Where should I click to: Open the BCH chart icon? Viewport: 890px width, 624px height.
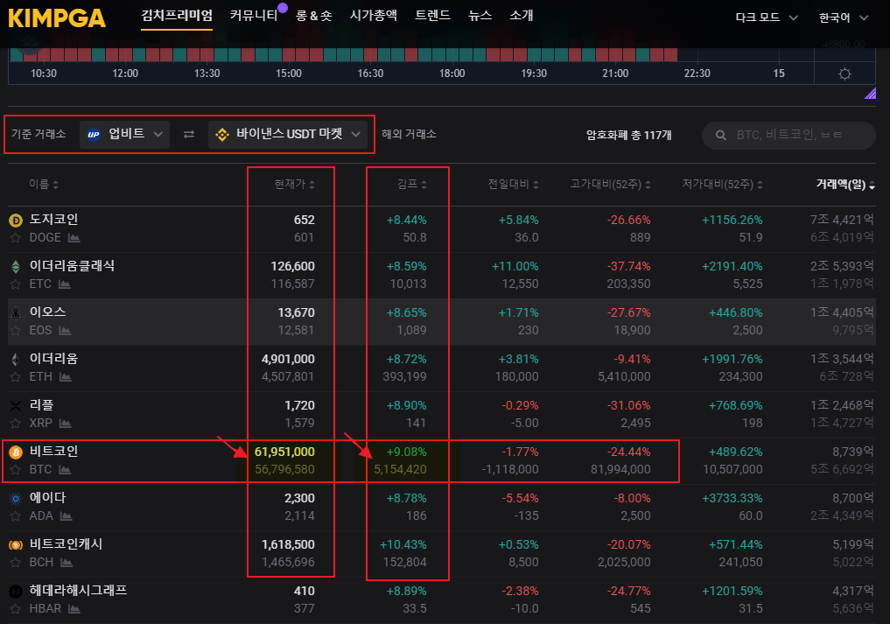pyautogui.click(x=67, y=564)
